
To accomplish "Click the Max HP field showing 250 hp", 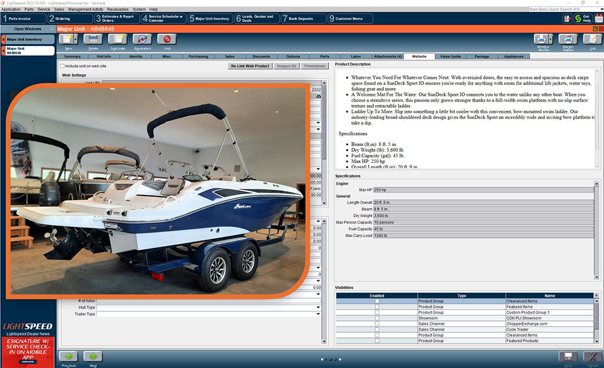I will 483,190.
